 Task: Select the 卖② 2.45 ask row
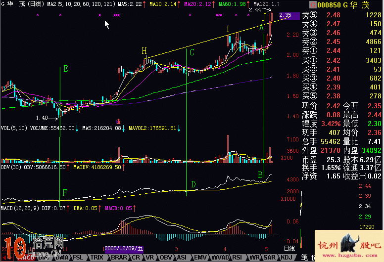click(341, 42)
